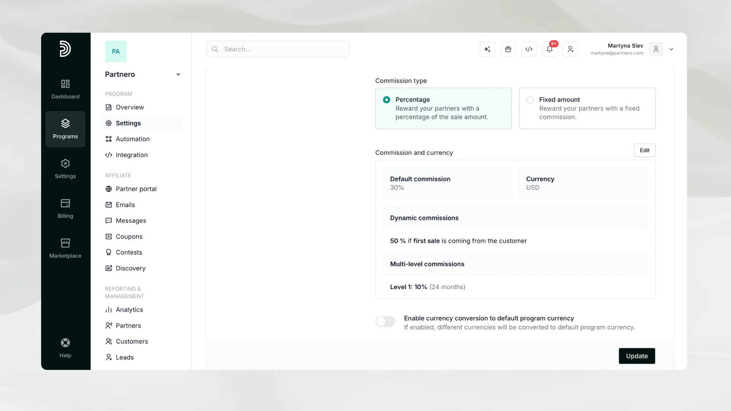Open notifications bell with 9+ badge
The image size is (731, 411).
(x=549, y=49)
